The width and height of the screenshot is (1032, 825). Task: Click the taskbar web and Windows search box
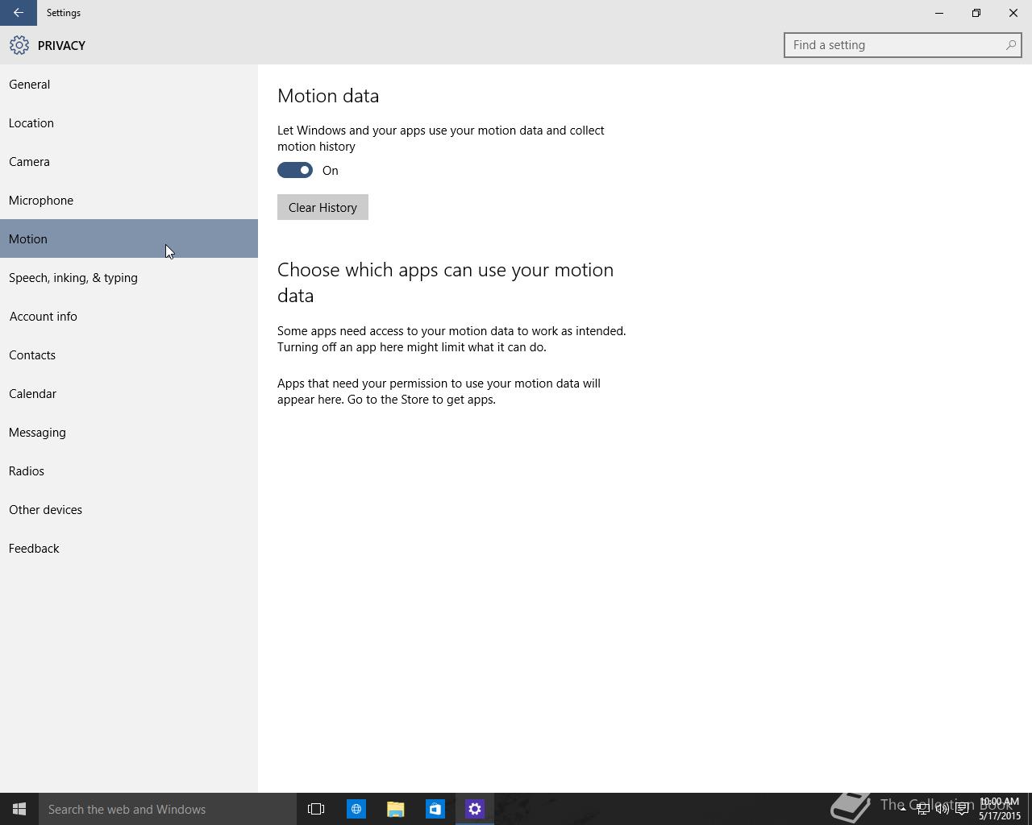(168, 809)
